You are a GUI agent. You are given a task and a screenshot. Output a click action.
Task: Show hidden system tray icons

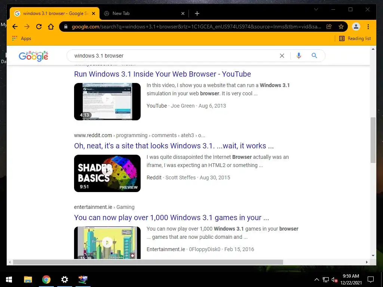coord(316,280)
